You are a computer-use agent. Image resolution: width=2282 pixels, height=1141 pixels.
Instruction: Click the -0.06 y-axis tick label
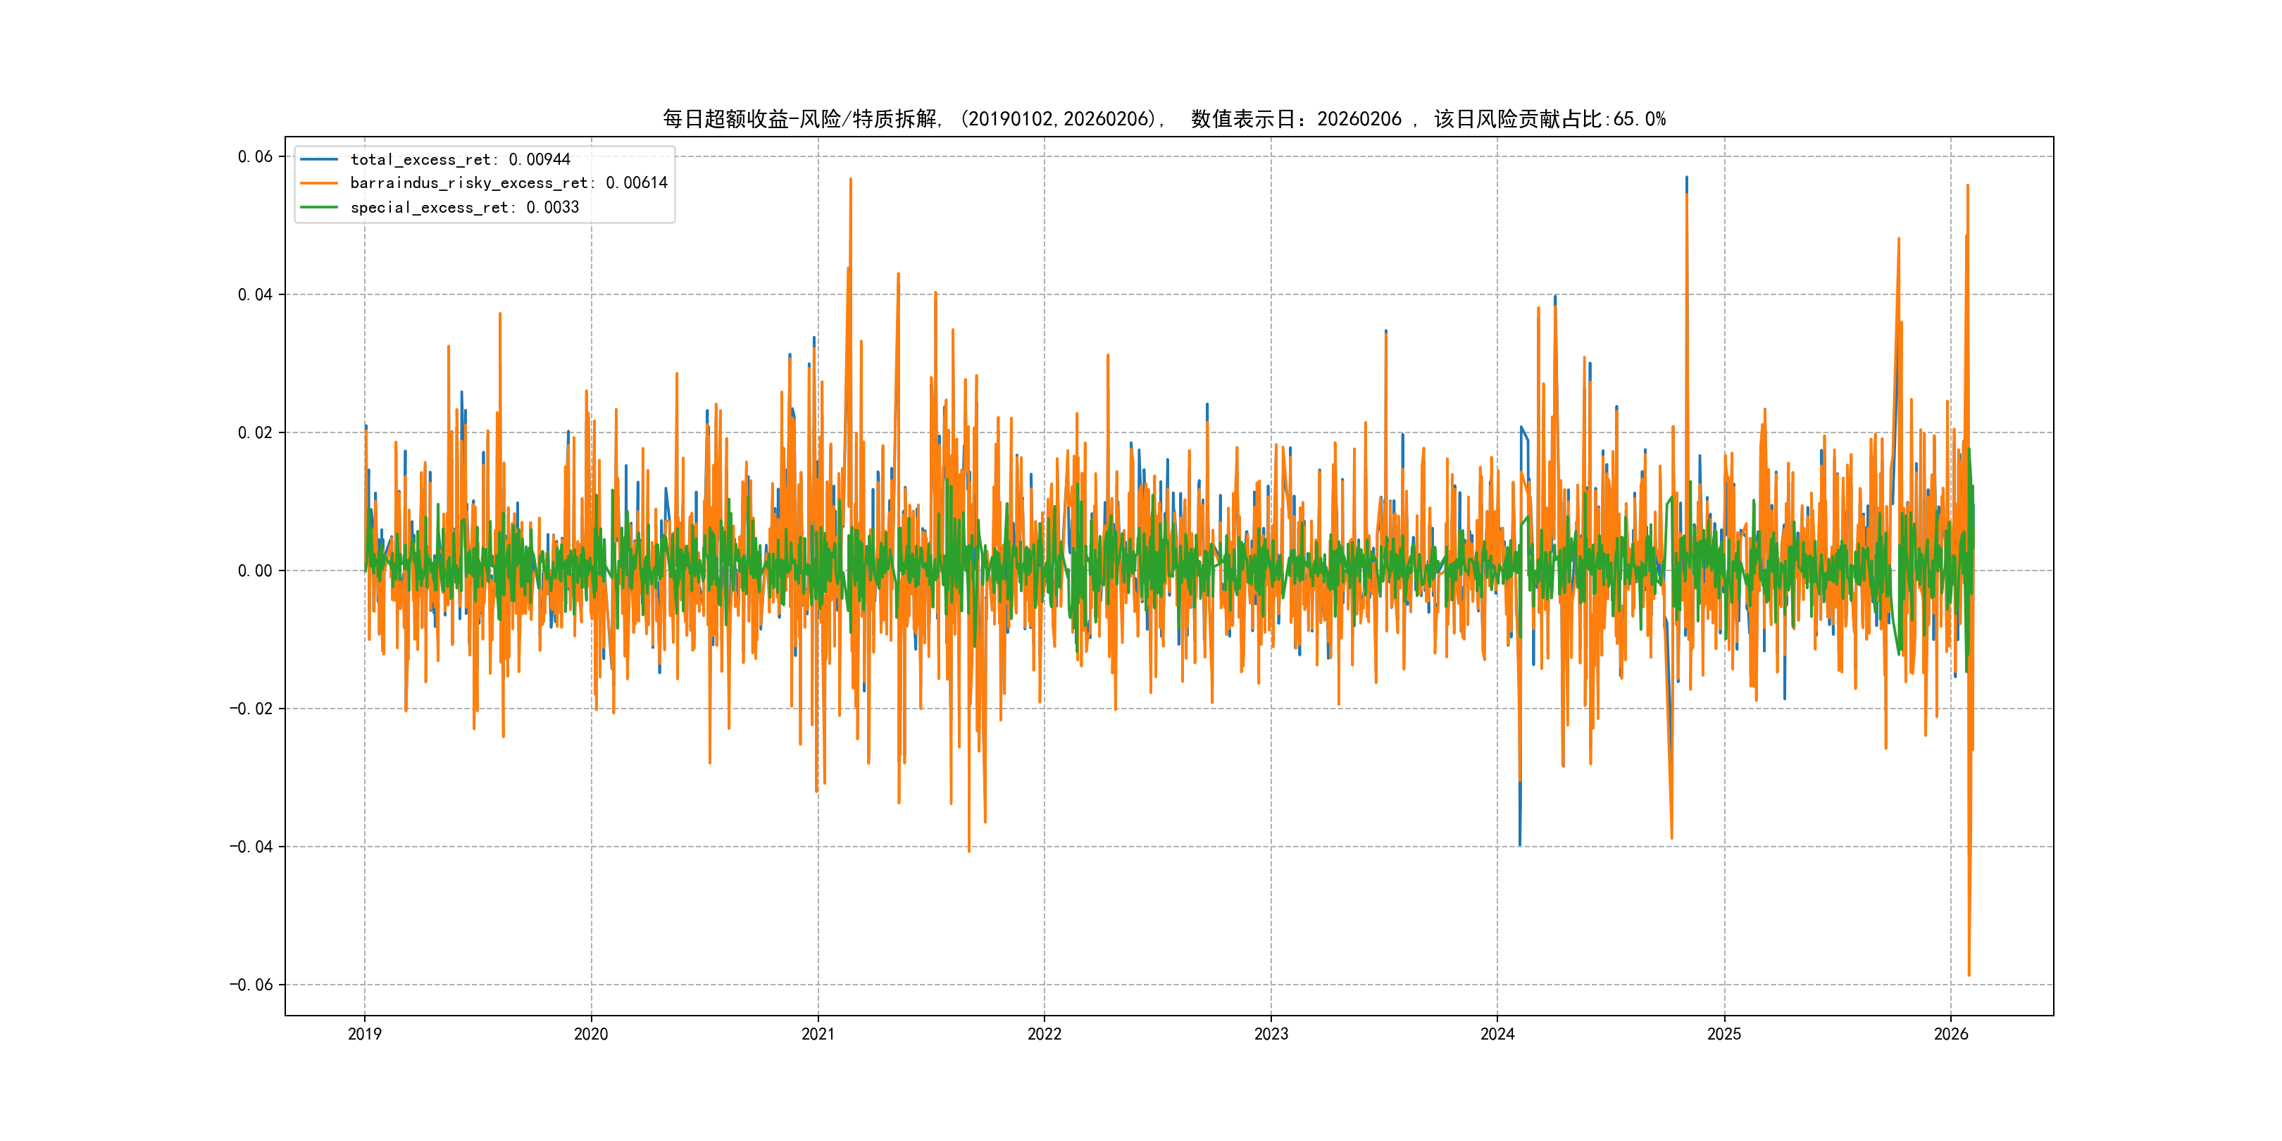[x=251, y=985]
